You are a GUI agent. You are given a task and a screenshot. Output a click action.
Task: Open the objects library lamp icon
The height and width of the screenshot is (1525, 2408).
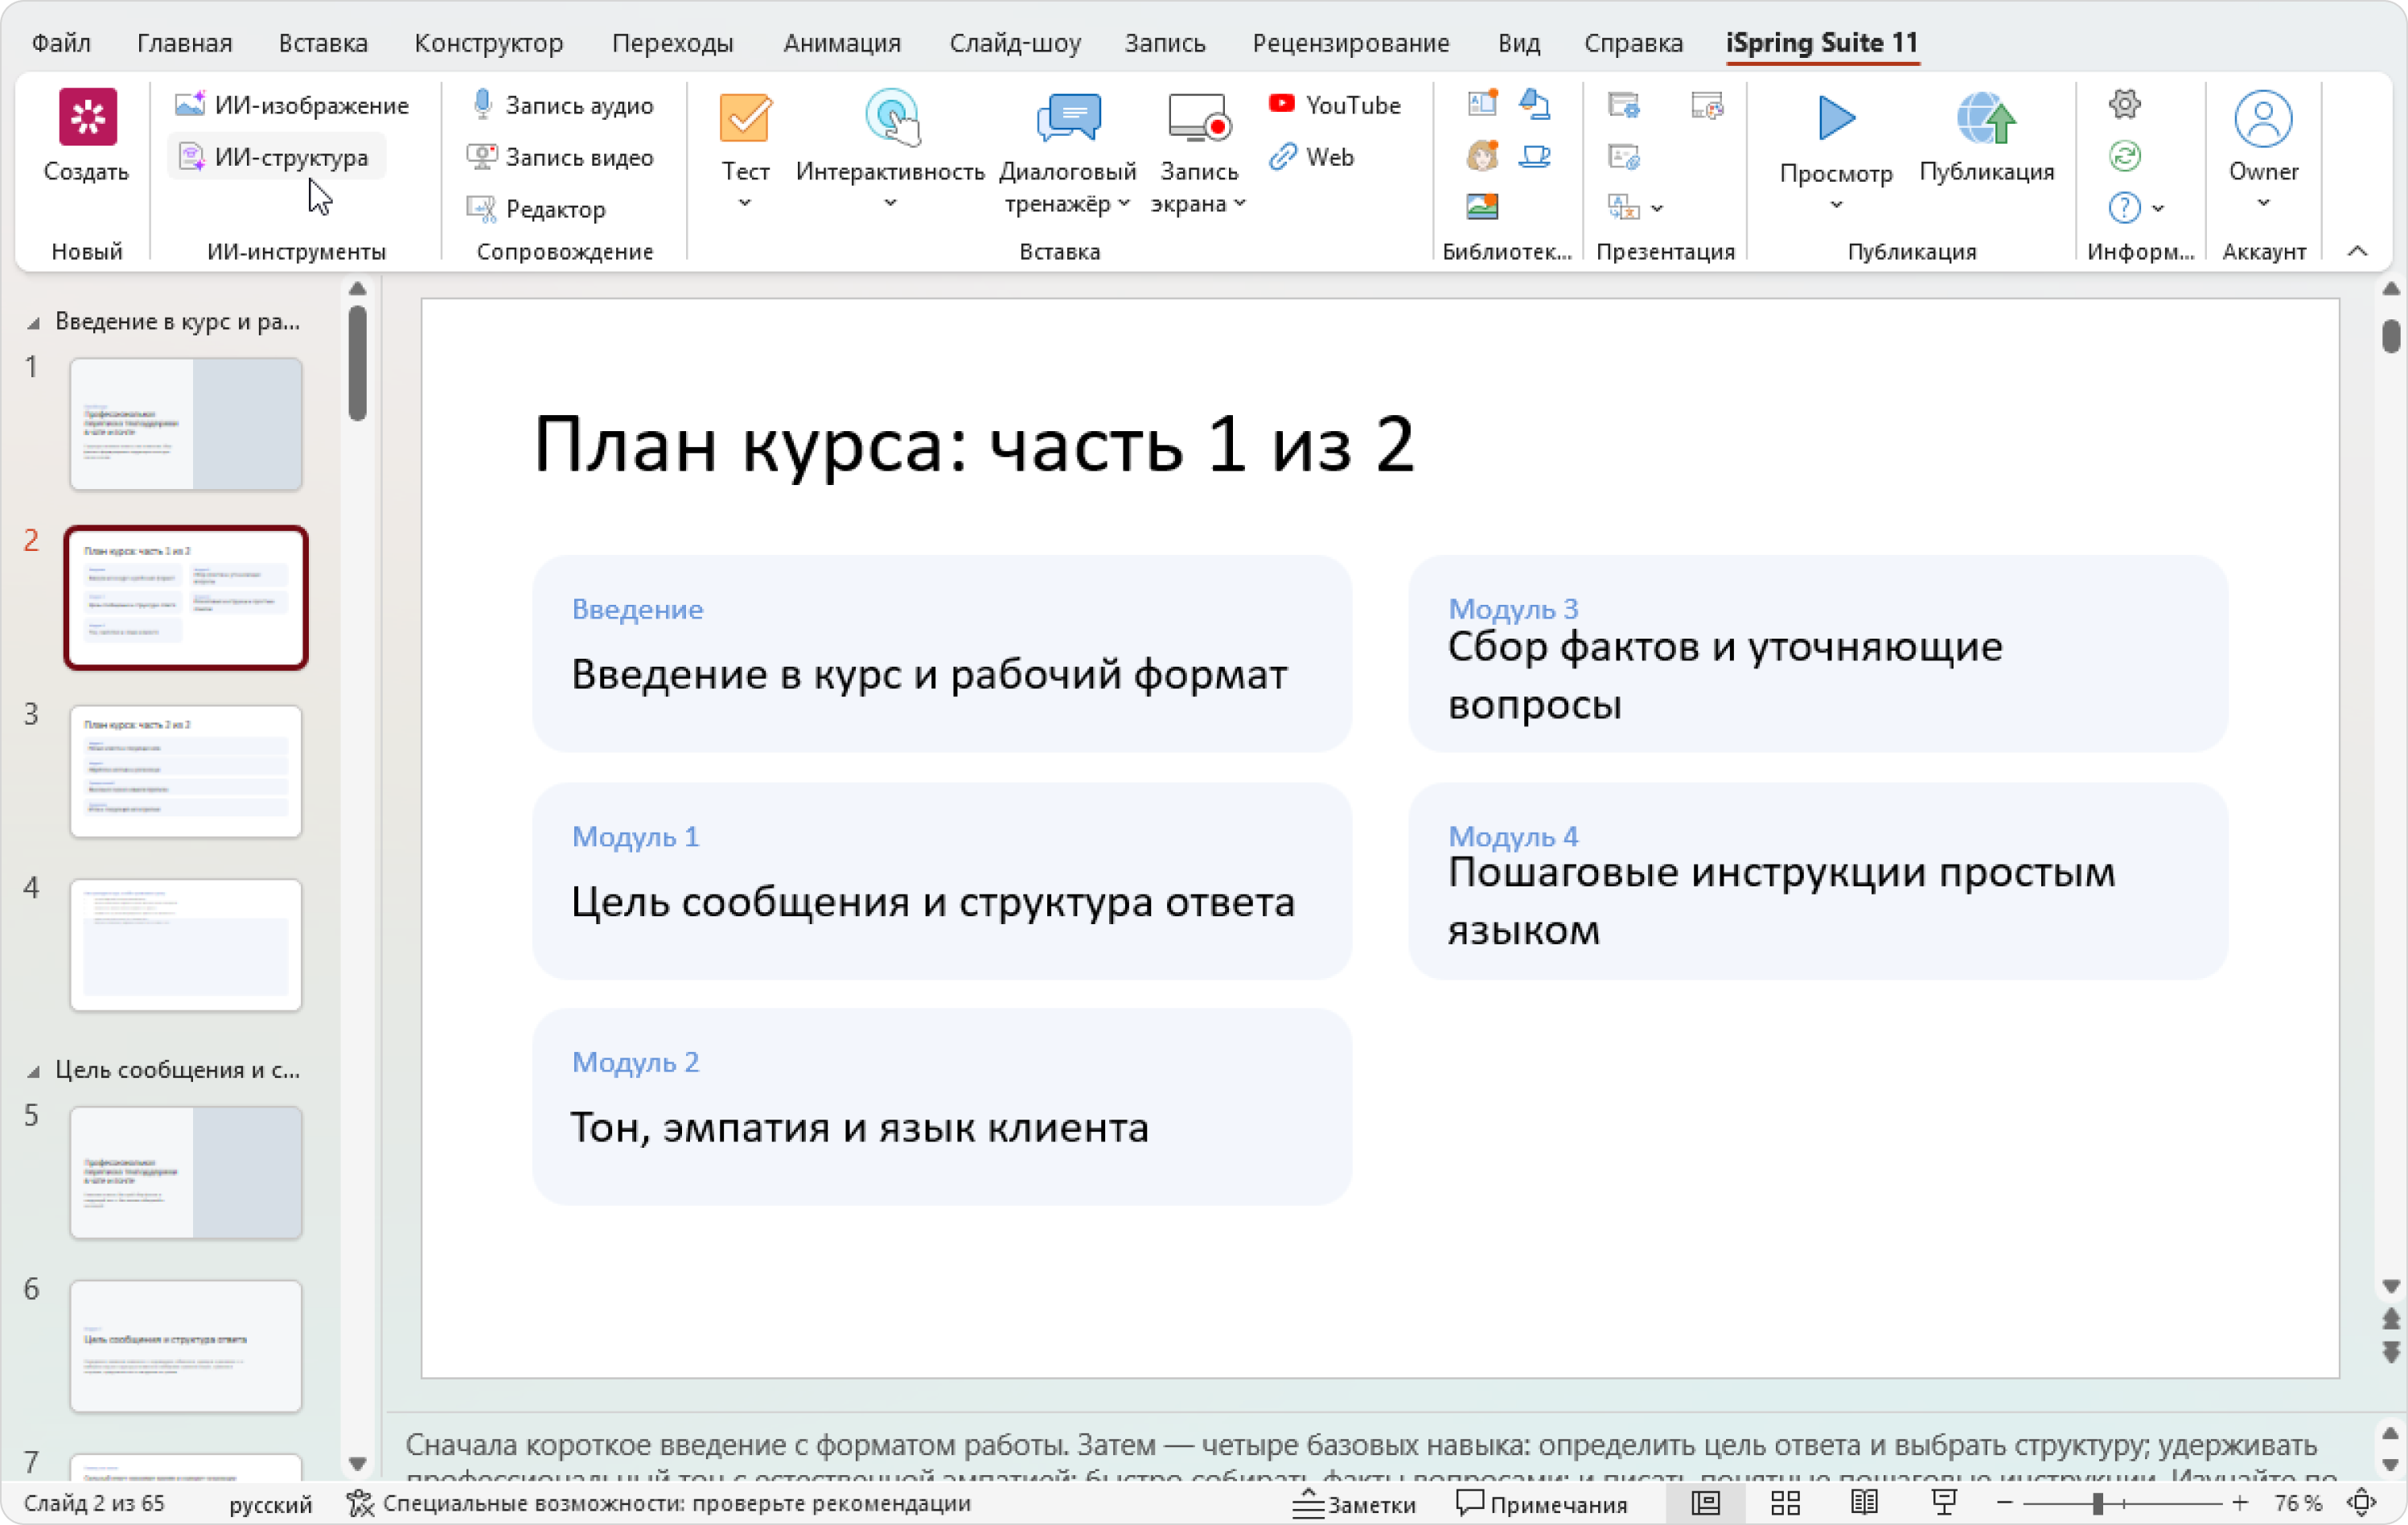point(1535,104)
